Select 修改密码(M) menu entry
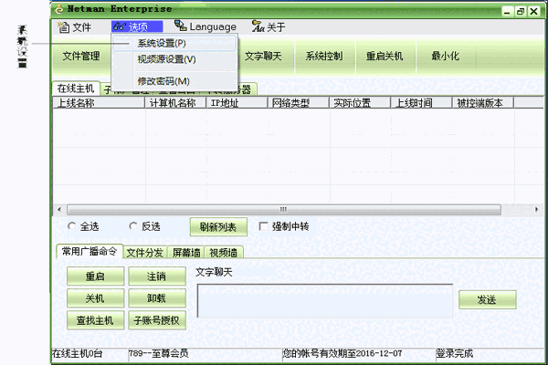This screenshot has width=548, height=365. pos(163,81)
